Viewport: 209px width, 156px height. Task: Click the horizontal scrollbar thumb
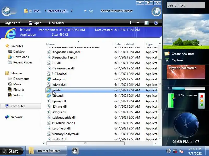85,143
